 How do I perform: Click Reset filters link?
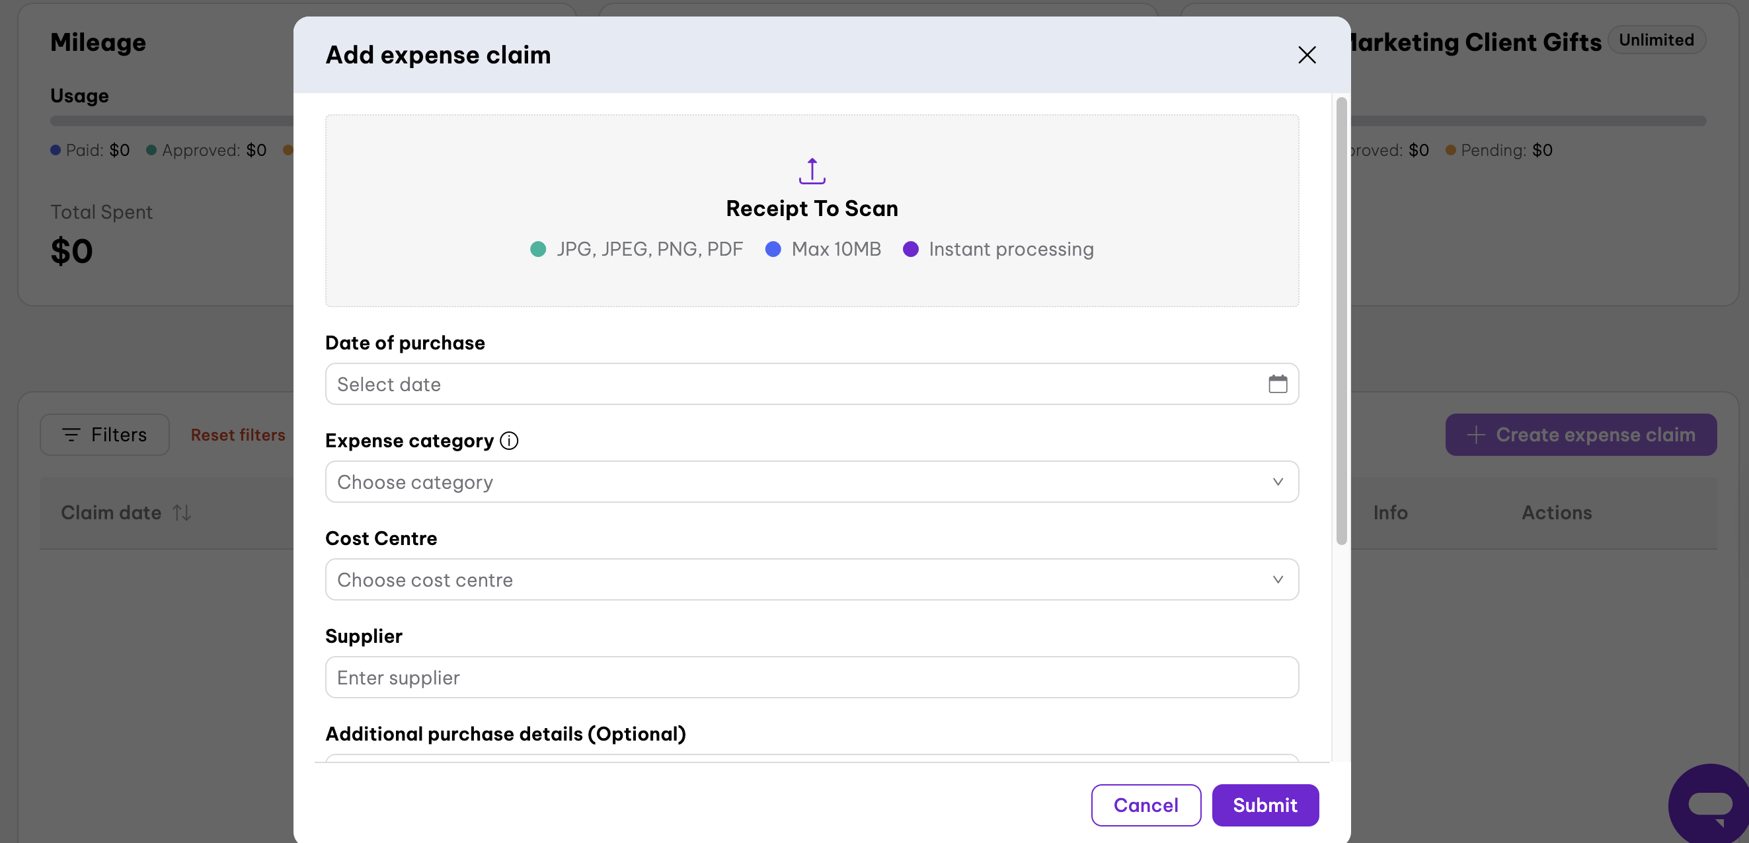click(x=238, y=435)
